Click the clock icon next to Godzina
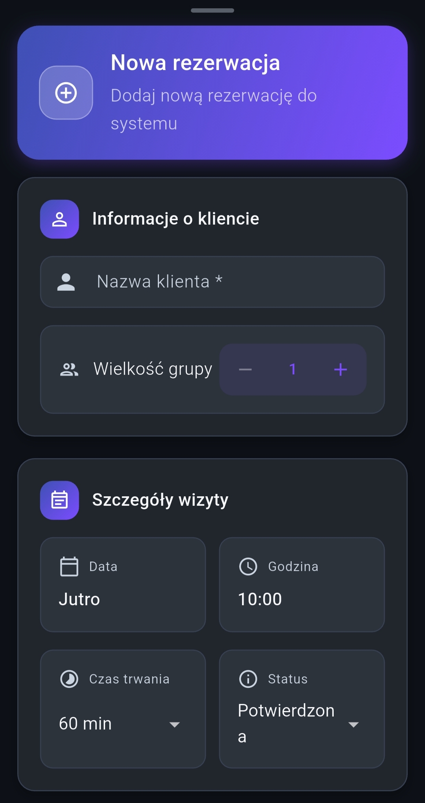Screen dimensions: 425x803 248,566
